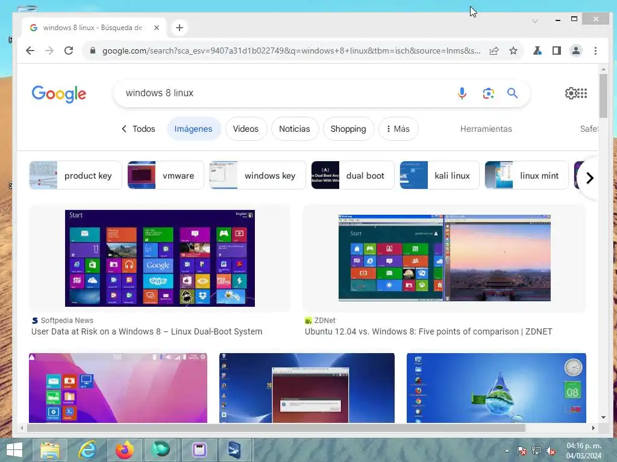
Task: Switch to the Videos tab
Action: pos(246,129)
